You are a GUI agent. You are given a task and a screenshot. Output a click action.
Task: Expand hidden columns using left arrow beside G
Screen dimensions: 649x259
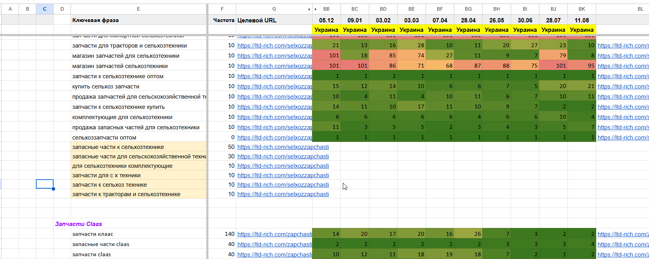(x=309, y=9)
